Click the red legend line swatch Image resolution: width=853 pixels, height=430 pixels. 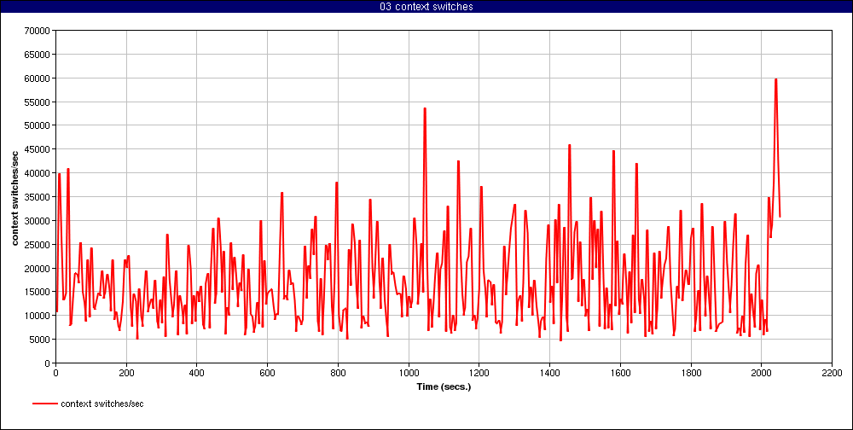[x=45, y=404]
